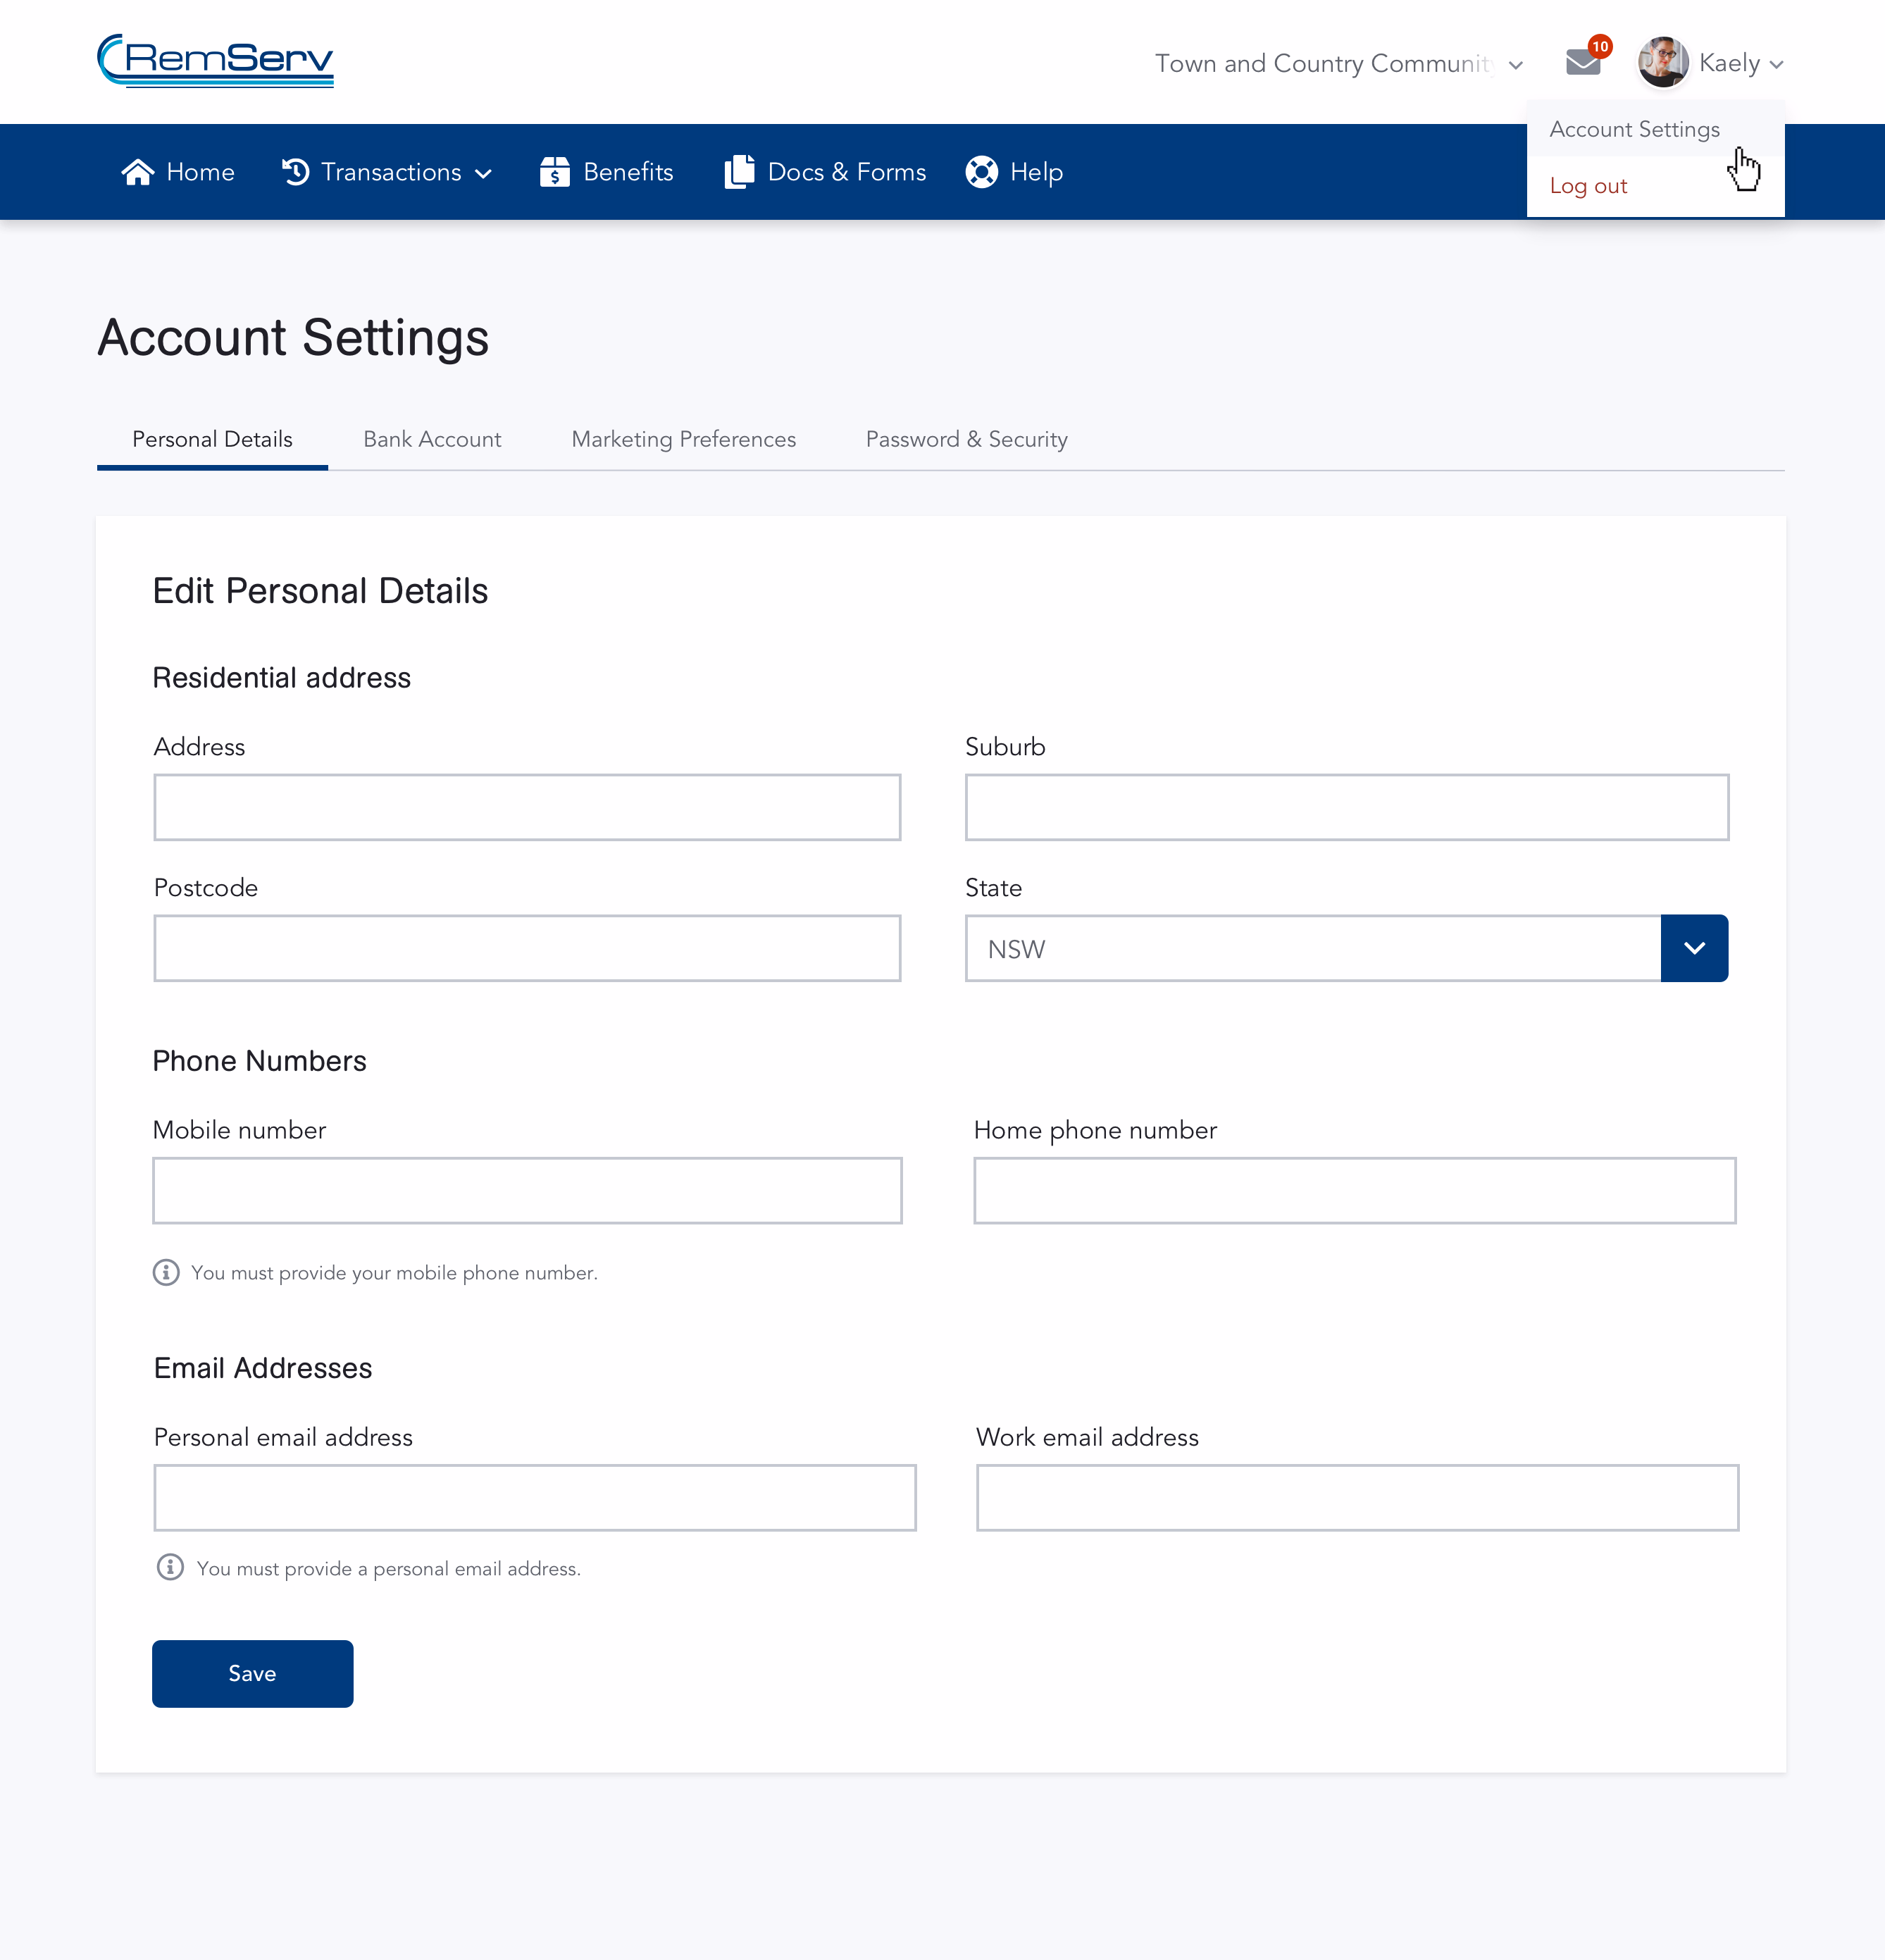Image resolution: width=1885 pixels, height=1960 pixels.
Task: Open the Marketing Preferences tab
Action: pos(683,439)
